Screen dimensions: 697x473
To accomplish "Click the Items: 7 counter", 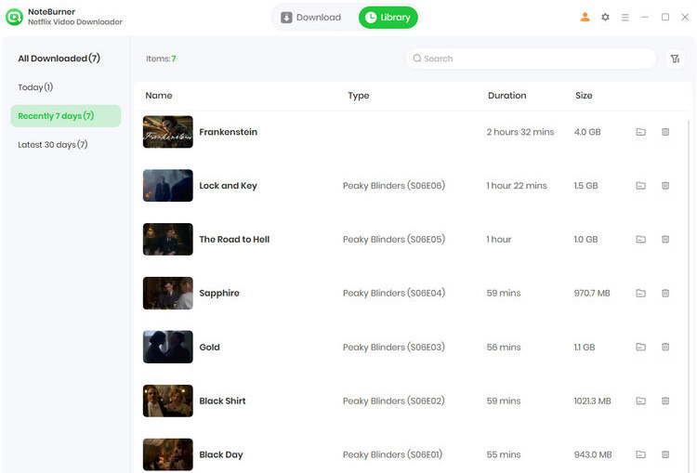I will pos(161,59).
